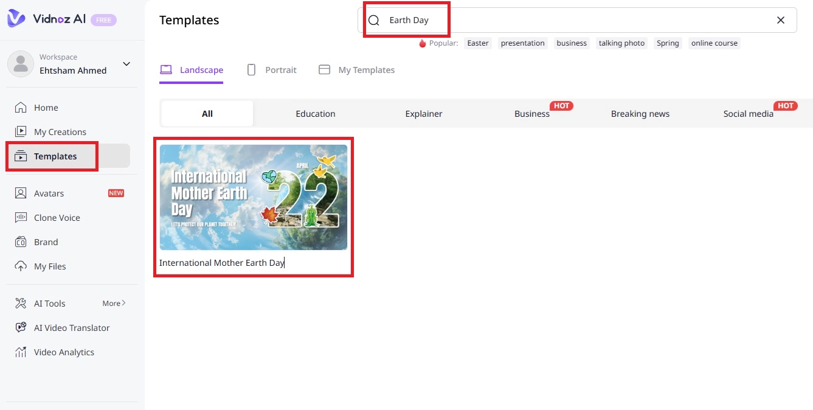Select the Landscape orientation tab
This screenshot has width=813, height=410.
point(192,69)
